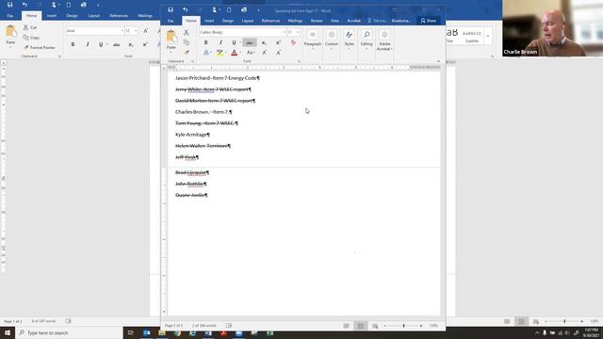Toggle Underline in front window ribbon
This screenshot has width=603, height=339.
[234, 42]
